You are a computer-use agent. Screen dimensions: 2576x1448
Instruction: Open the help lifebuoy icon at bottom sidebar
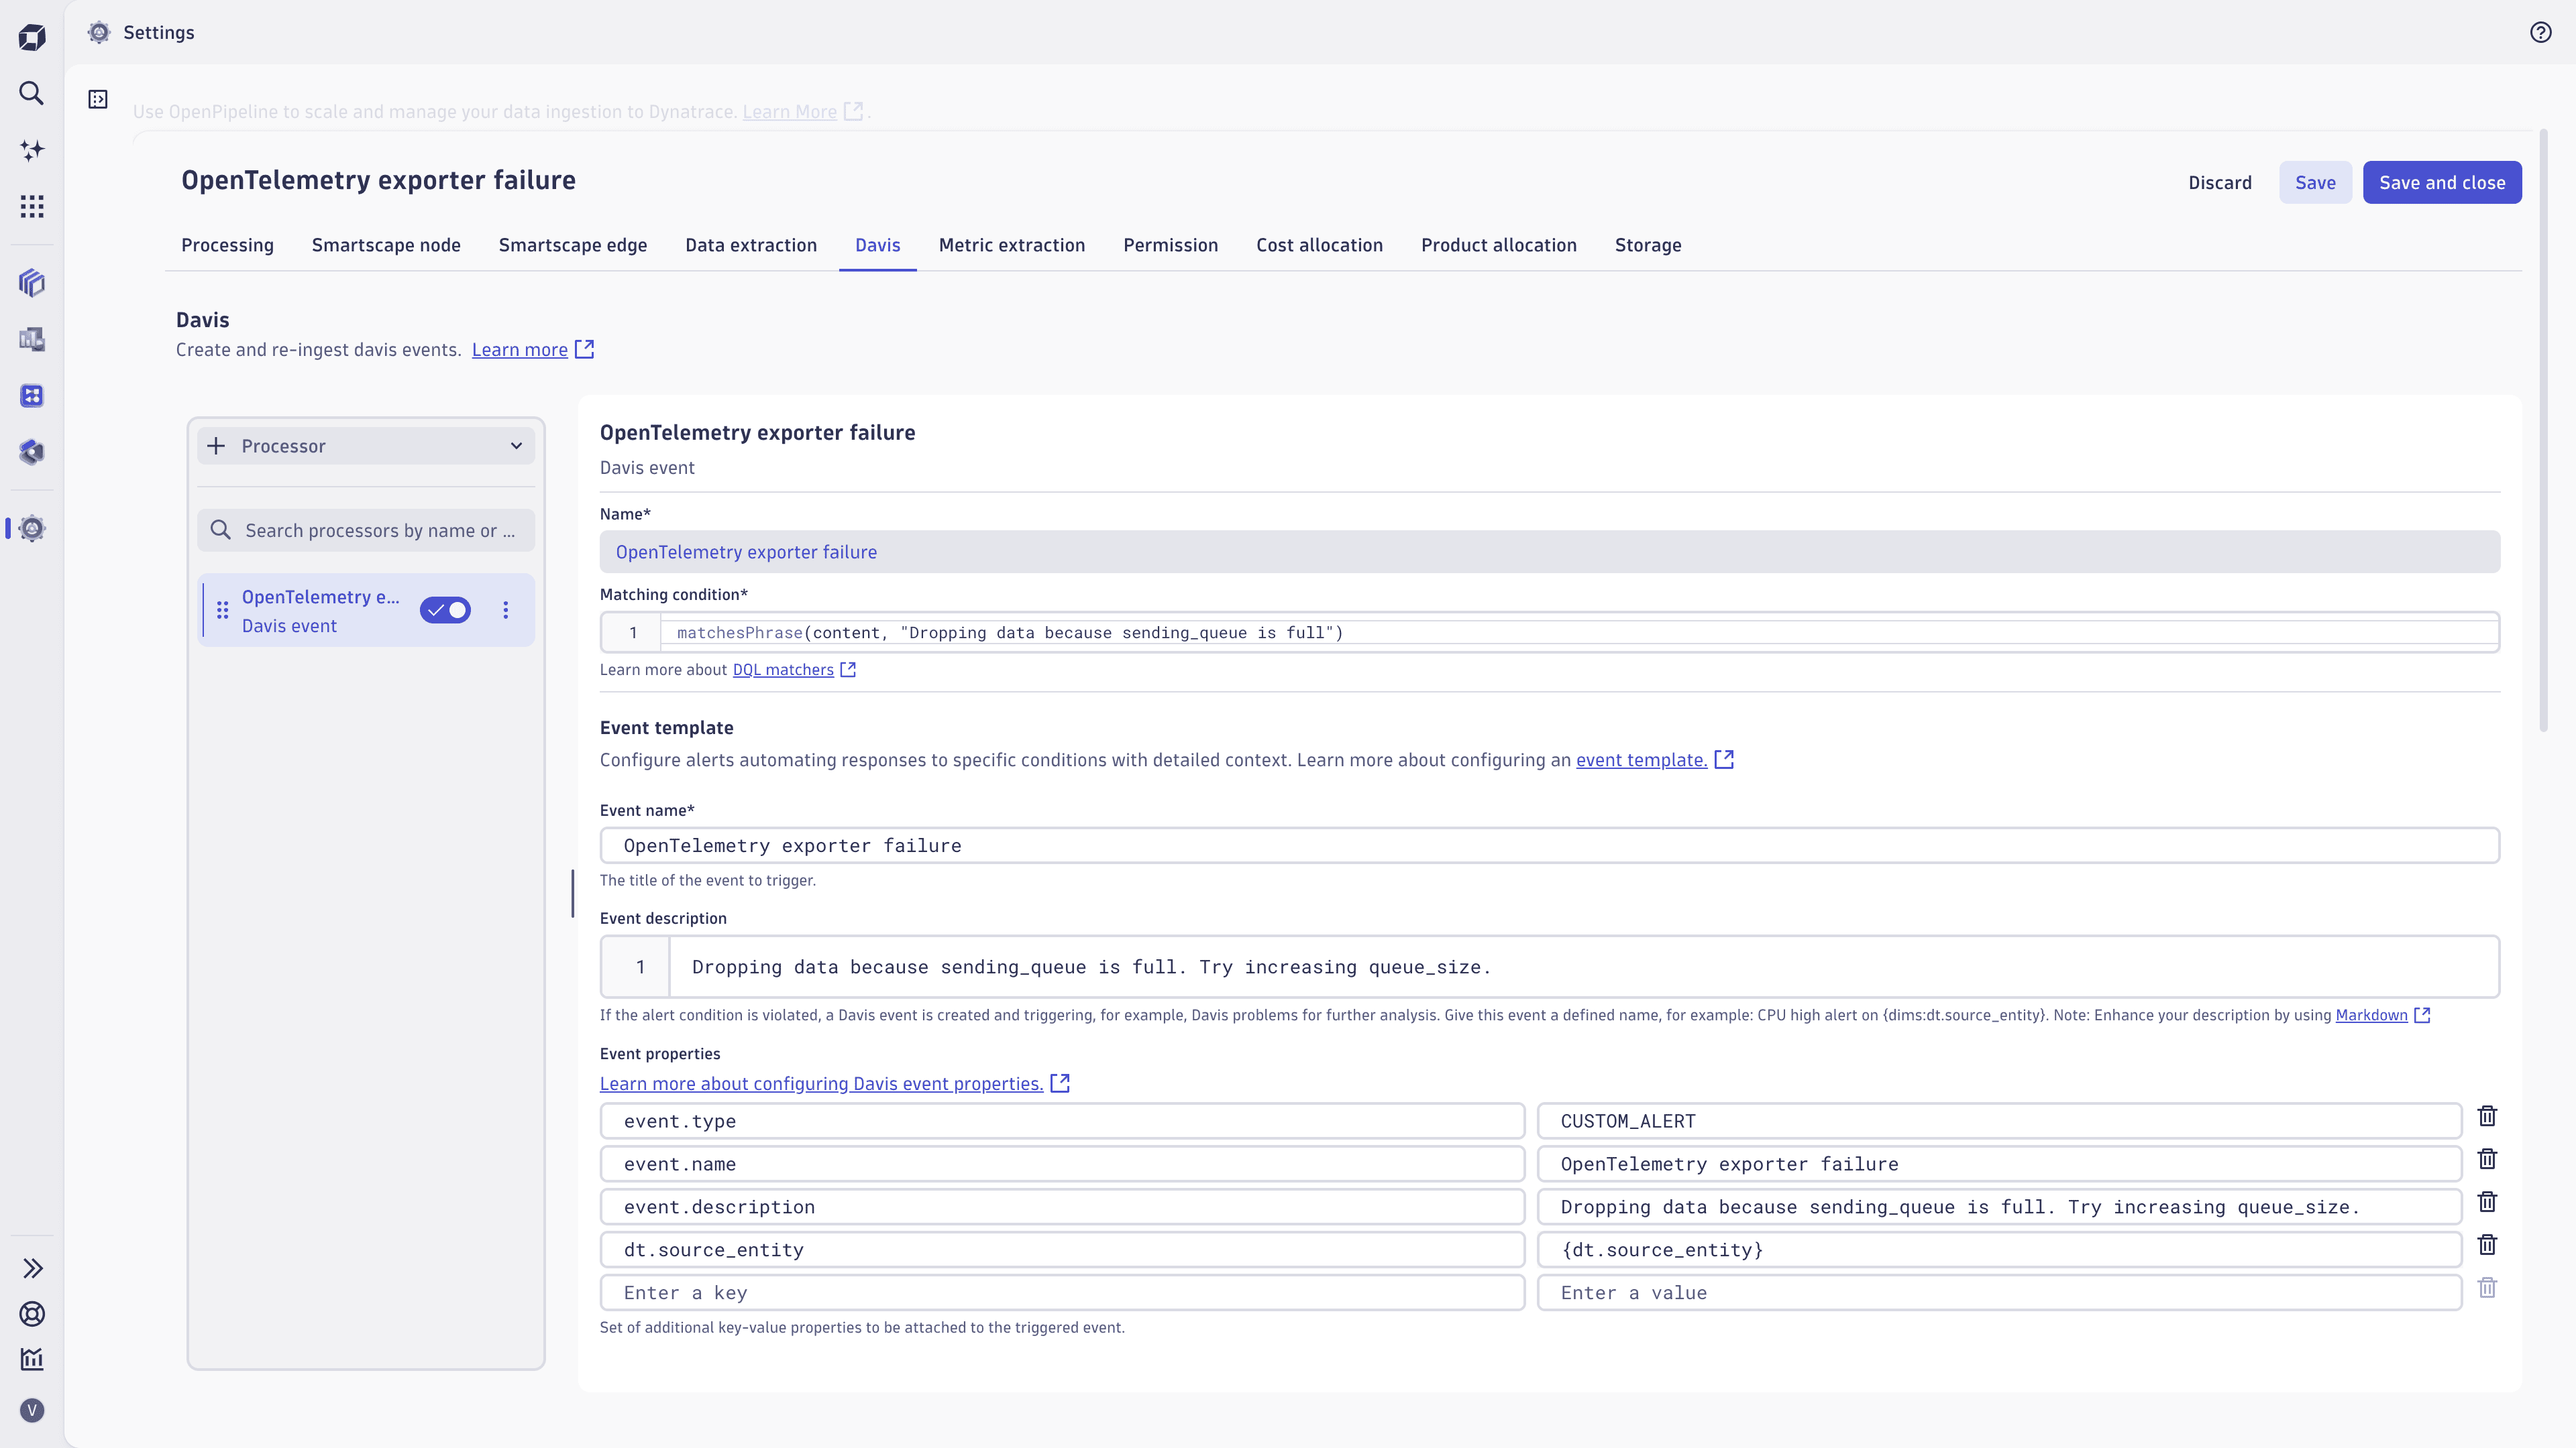click(31, 1315)
